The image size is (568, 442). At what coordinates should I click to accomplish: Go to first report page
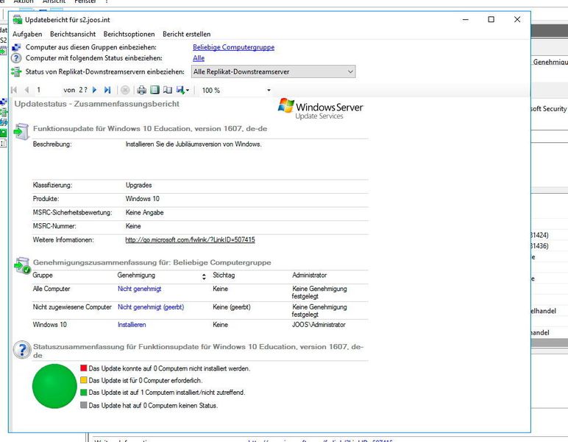click(x=14, y=90)
